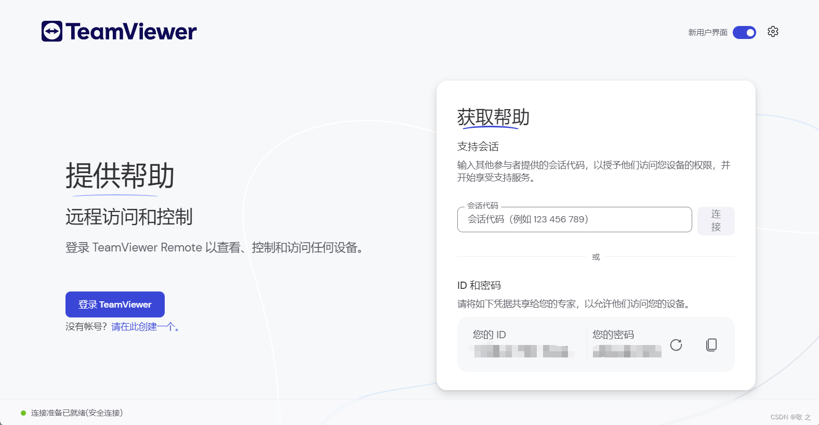This screenshot has width=819, height=425.
Task: Click the 新用户界面 label text
Action: (x=708, y=32)
